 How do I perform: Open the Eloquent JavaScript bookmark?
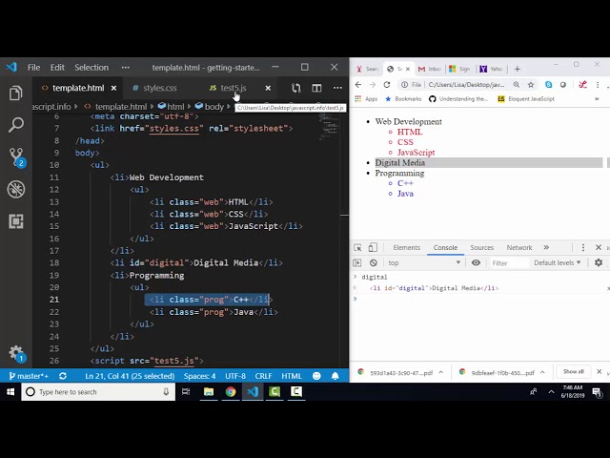526,99
